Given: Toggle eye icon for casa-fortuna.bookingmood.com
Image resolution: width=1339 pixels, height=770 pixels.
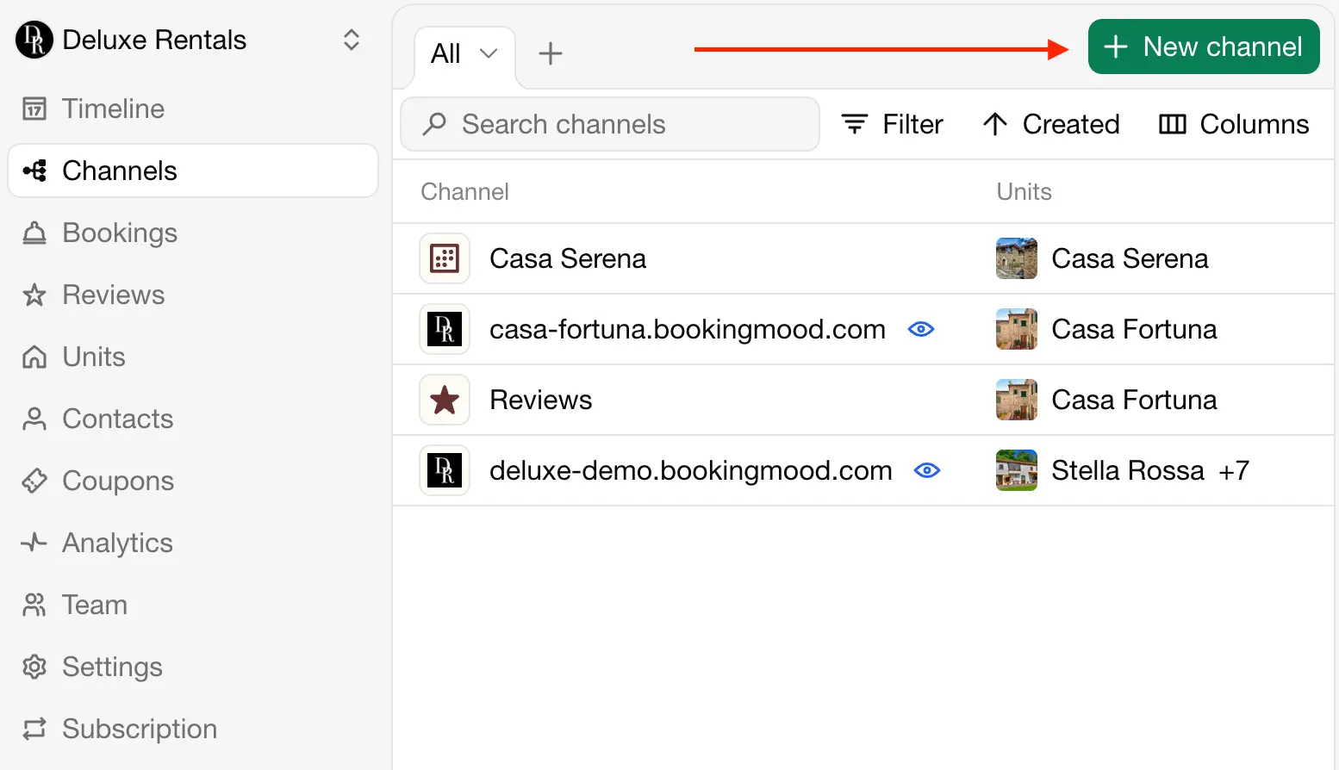Looking at the screenshot, I should coord(921,329).
